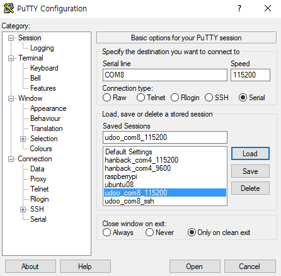The image size is (281, 276).
Task: Expand the SSH tree node
Action: [x=23, y=209]
